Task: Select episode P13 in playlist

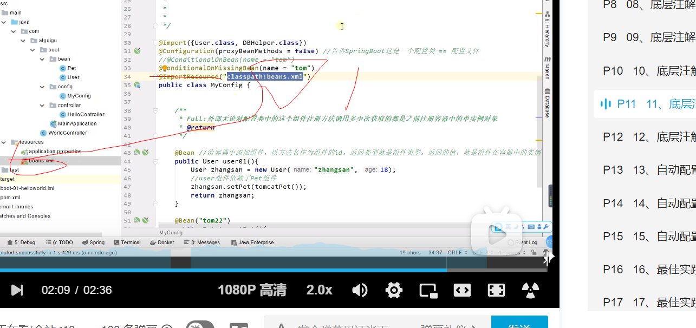Action: pos(649,170)
